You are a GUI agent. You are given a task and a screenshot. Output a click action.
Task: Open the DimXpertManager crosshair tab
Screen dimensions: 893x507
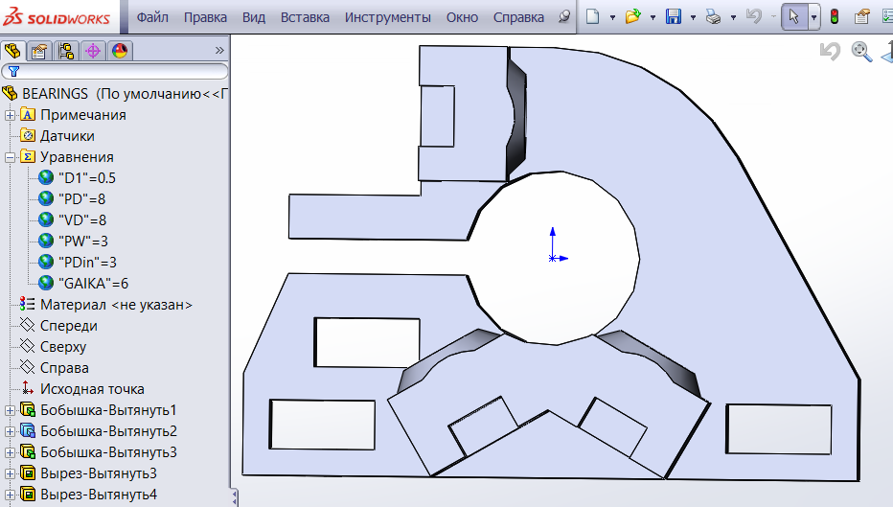point(93,51)
